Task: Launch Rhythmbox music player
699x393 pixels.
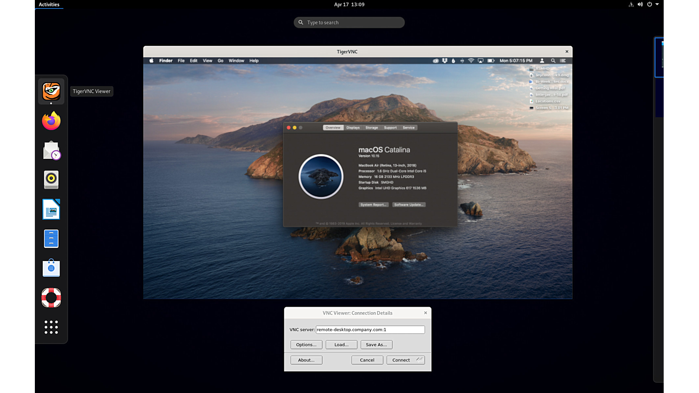Action: pyautogui.click(x=51, y=180)
